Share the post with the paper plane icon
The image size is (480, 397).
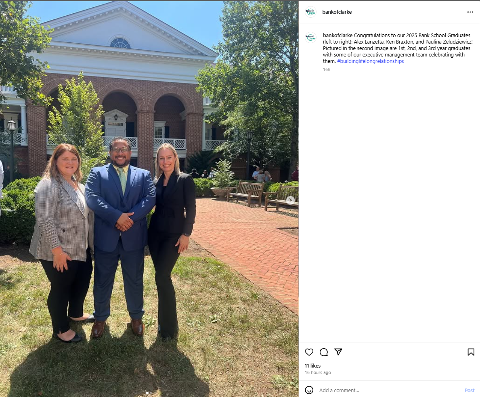click(338, 352)
